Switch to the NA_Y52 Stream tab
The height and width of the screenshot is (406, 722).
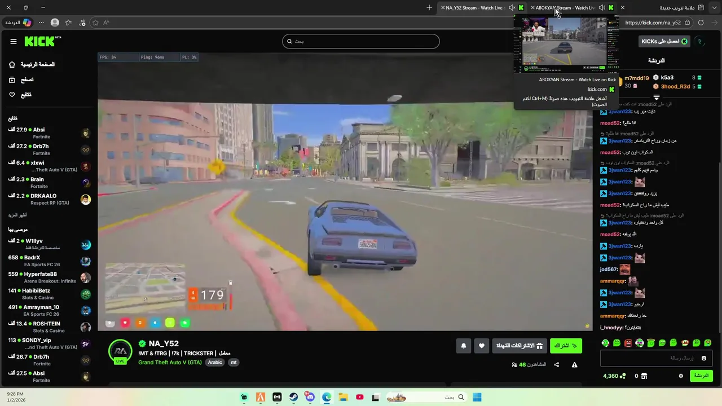click(x=483, y=7)
